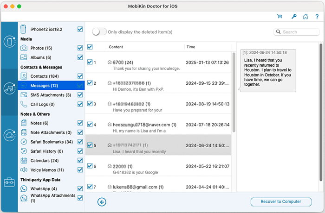Open SMS Attachments (3) category

[51, 95]
